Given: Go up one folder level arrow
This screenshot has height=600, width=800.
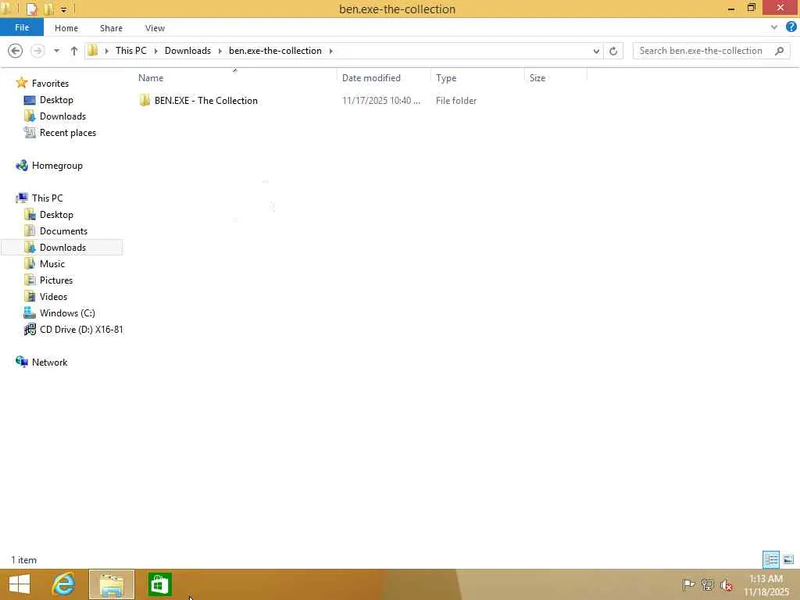Looking at the screenshot, I should 74,51.
